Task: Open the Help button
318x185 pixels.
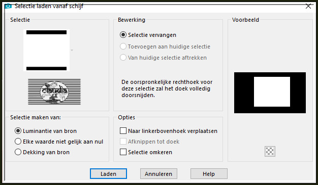Action: 209,174
